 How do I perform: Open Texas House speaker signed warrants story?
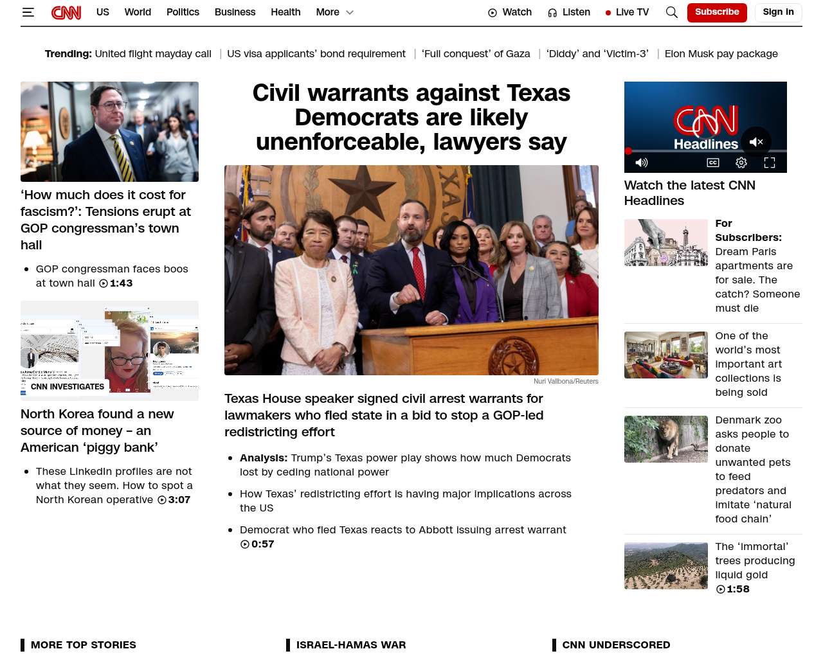(384, 415)
